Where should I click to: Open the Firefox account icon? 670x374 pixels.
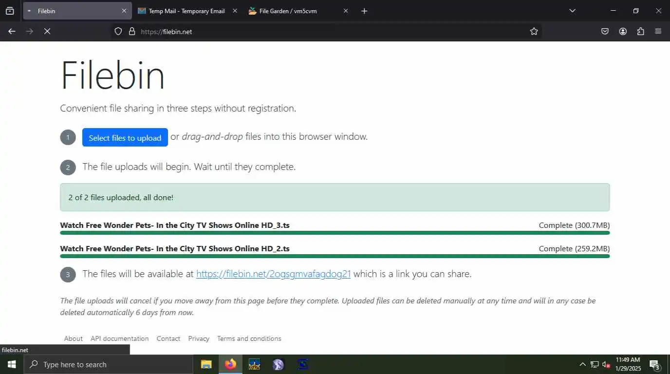623,31
